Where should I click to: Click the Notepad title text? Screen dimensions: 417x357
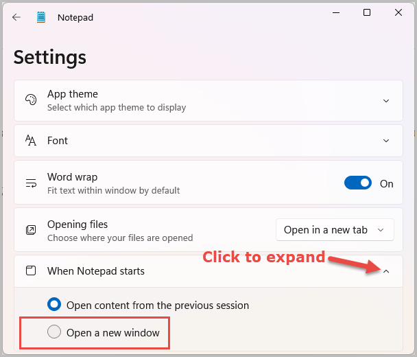point(75,18)
